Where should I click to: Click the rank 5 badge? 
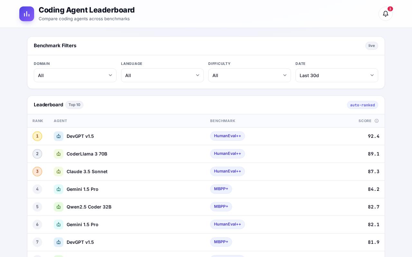coord(37,207)
